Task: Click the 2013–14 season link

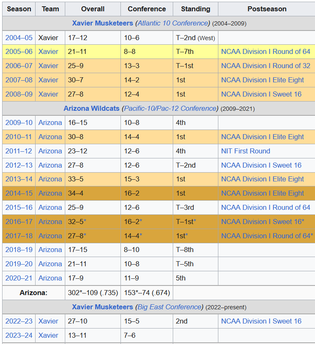Action: coord(19,179)
